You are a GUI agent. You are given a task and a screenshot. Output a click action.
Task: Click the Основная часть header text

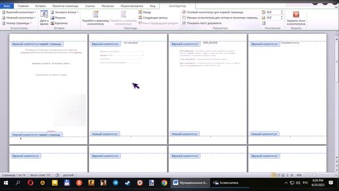pyautogui.click(x=290, y=43)
